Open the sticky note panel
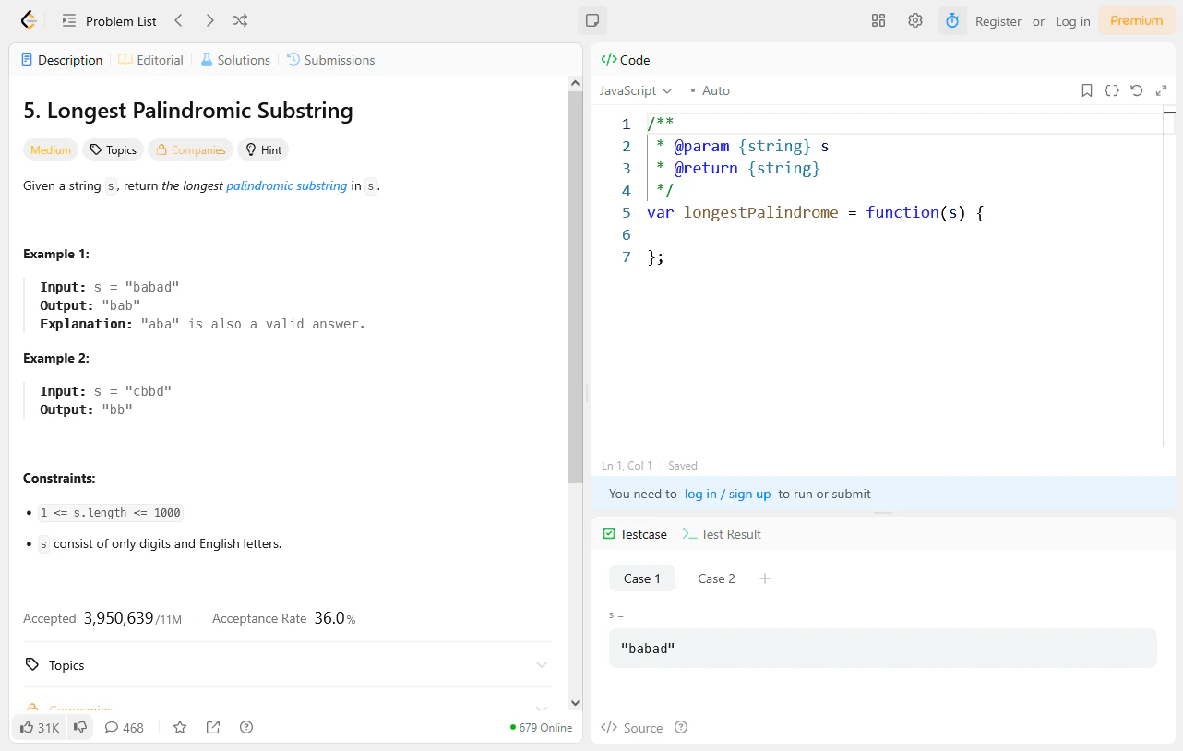The height and width of the screenshot is (751, 1183). [x=591, y=19]
